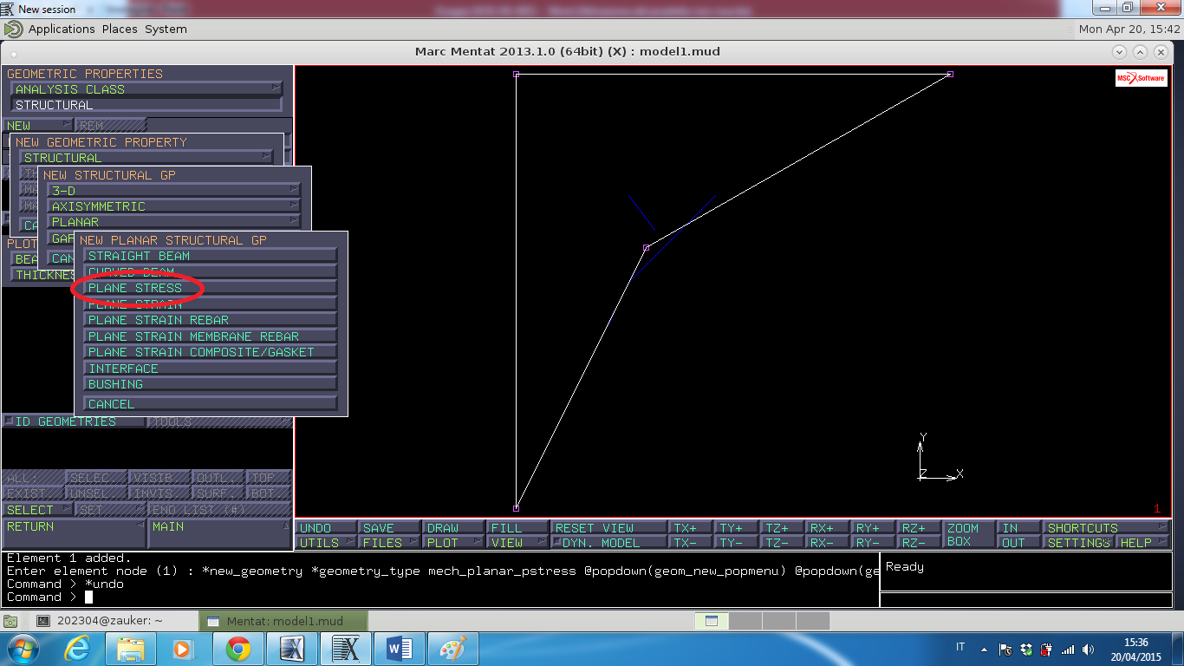Click ZOOM BOX button

coord(968,535)
